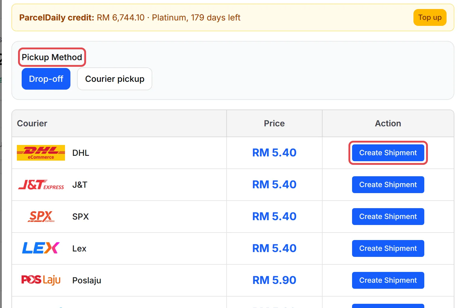Click the DHL RM 5.40 price
The height and width of the screenshot is (308, 464).
click(x=274, y=152)
